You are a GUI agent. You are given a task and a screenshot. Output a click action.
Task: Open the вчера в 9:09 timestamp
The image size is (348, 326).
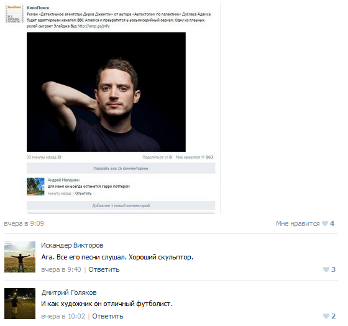coord(24,223)
